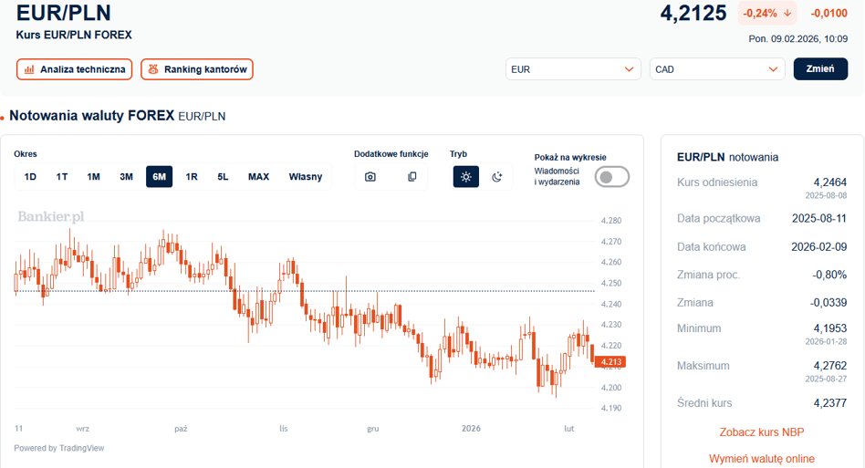Select the 3M period
865x468 pixels.
click(126, 177)
